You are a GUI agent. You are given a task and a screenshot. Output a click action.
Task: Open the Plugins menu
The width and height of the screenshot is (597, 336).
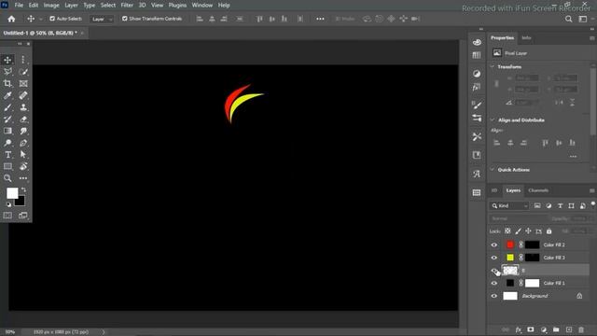[x=177, y=6]
